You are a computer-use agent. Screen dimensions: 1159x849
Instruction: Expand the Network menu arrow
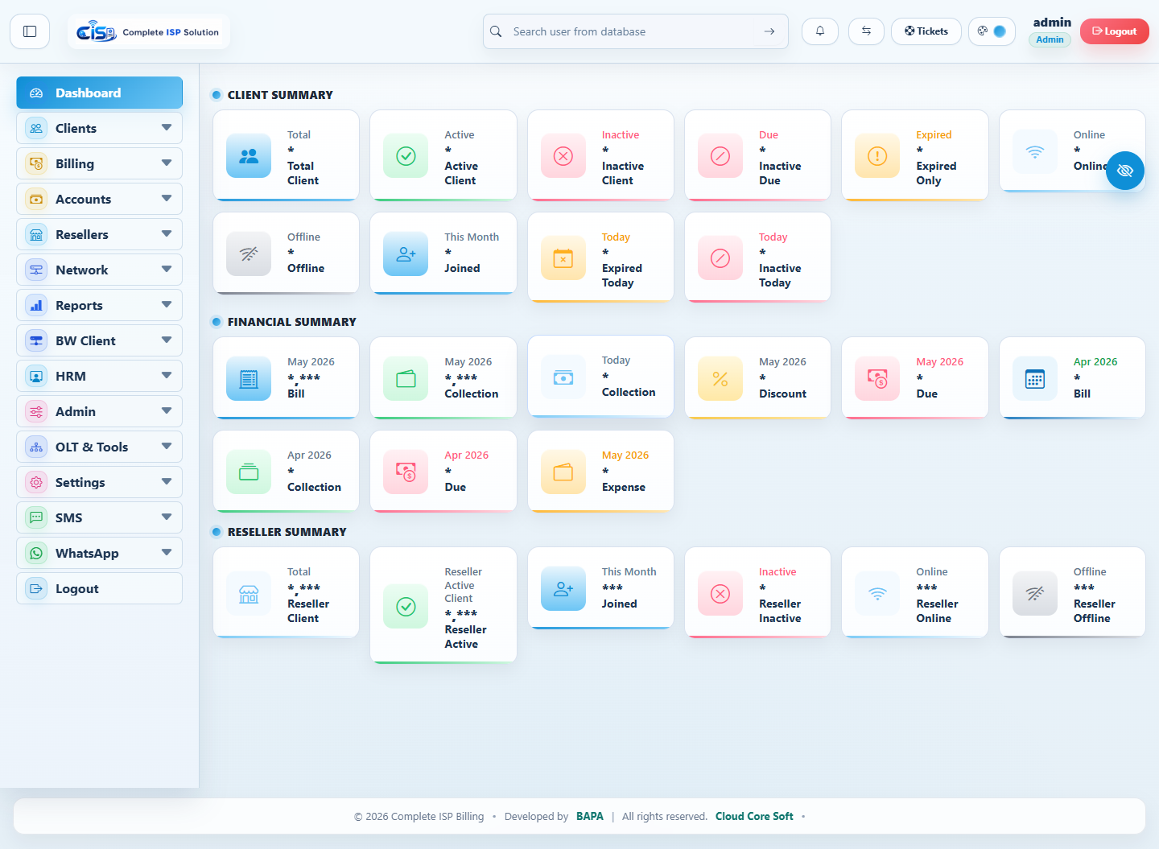[167, 270]
